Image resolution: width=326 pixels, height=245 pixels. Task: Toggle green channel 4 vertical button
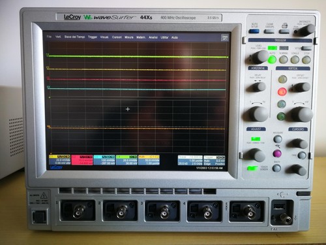click(281, 116)
